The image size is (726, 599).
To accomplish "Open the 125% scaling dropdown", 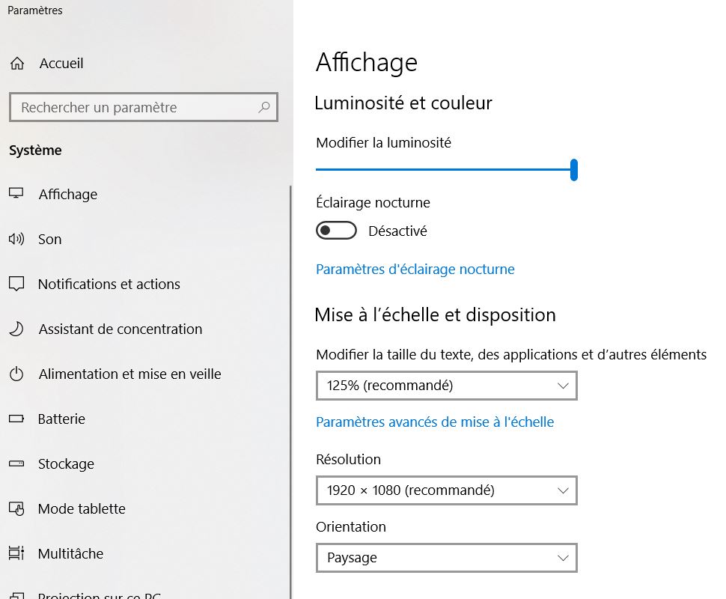I will tap(446, 386).
